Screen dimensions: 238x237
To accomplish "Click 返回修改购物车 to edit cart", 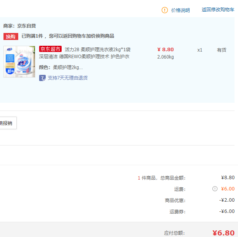I will click(218, 10).
